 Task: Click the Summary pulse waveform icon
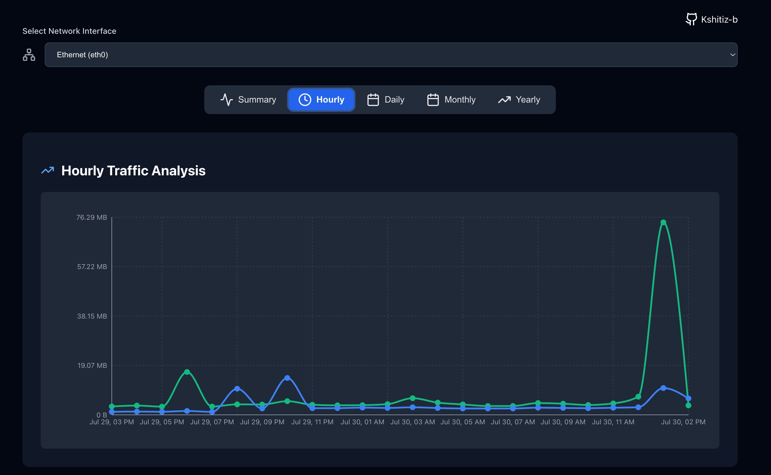pyautogui.click(x=226, y=100)
